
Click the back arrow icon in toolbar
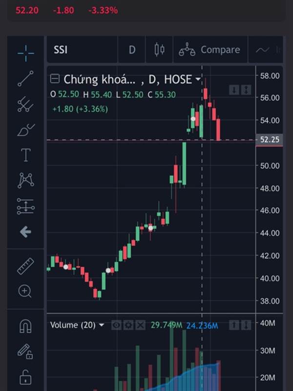(25, 232)
